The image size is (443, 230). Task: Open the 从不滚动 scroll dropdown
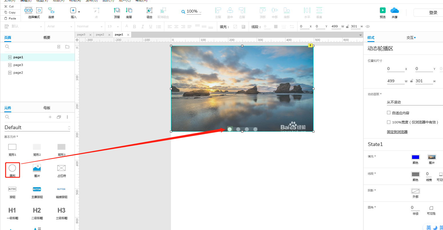tap(415, 102)
